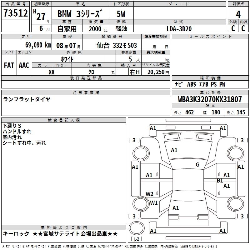This screenshot has height=250, width=250.
Task: Select lot number 73512
Action: click(15, 14)
